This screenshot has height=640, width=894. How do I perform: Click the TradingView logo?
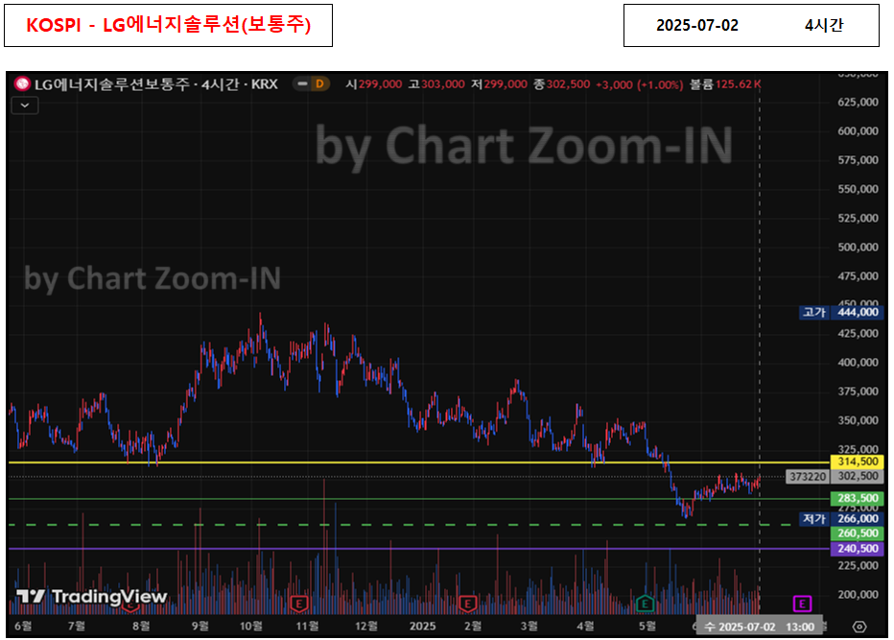tap(92, 597)
